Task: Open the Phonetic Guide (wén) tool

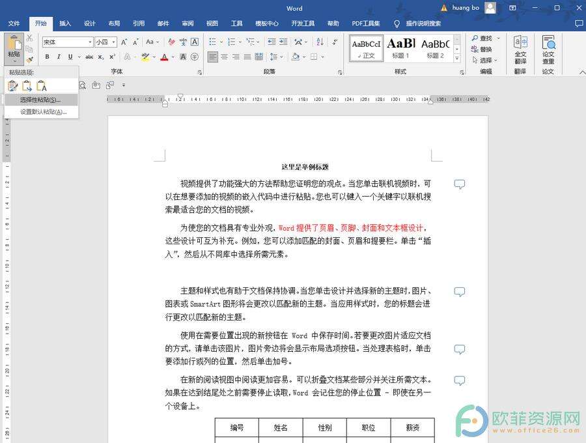Action: pos(183,42)
